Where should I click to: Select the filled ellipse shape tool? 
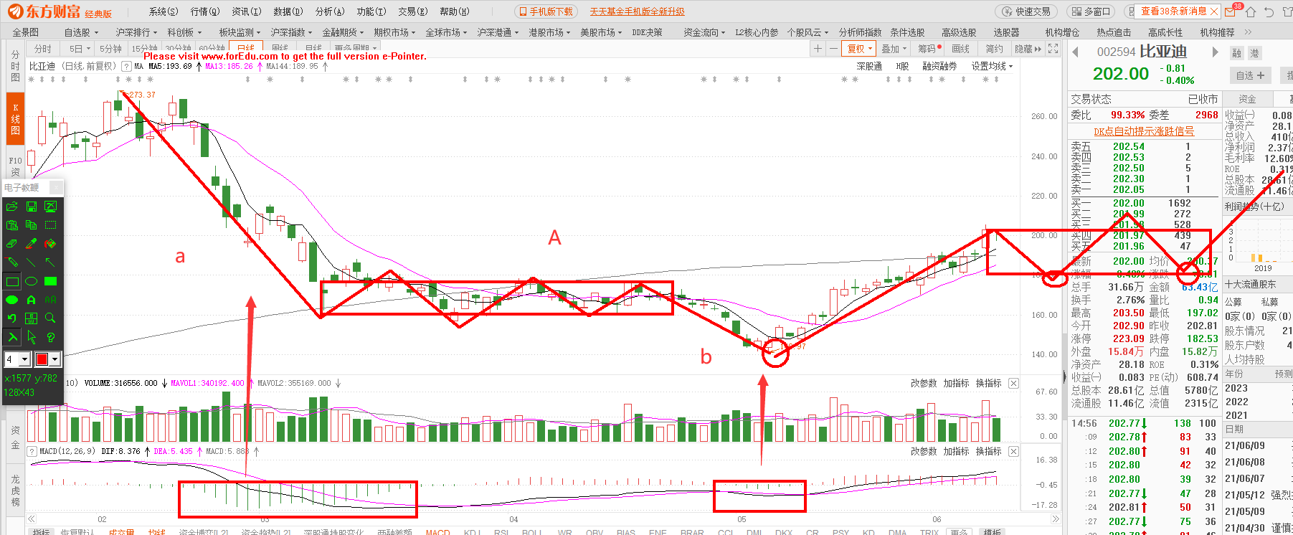pos(12,300)
